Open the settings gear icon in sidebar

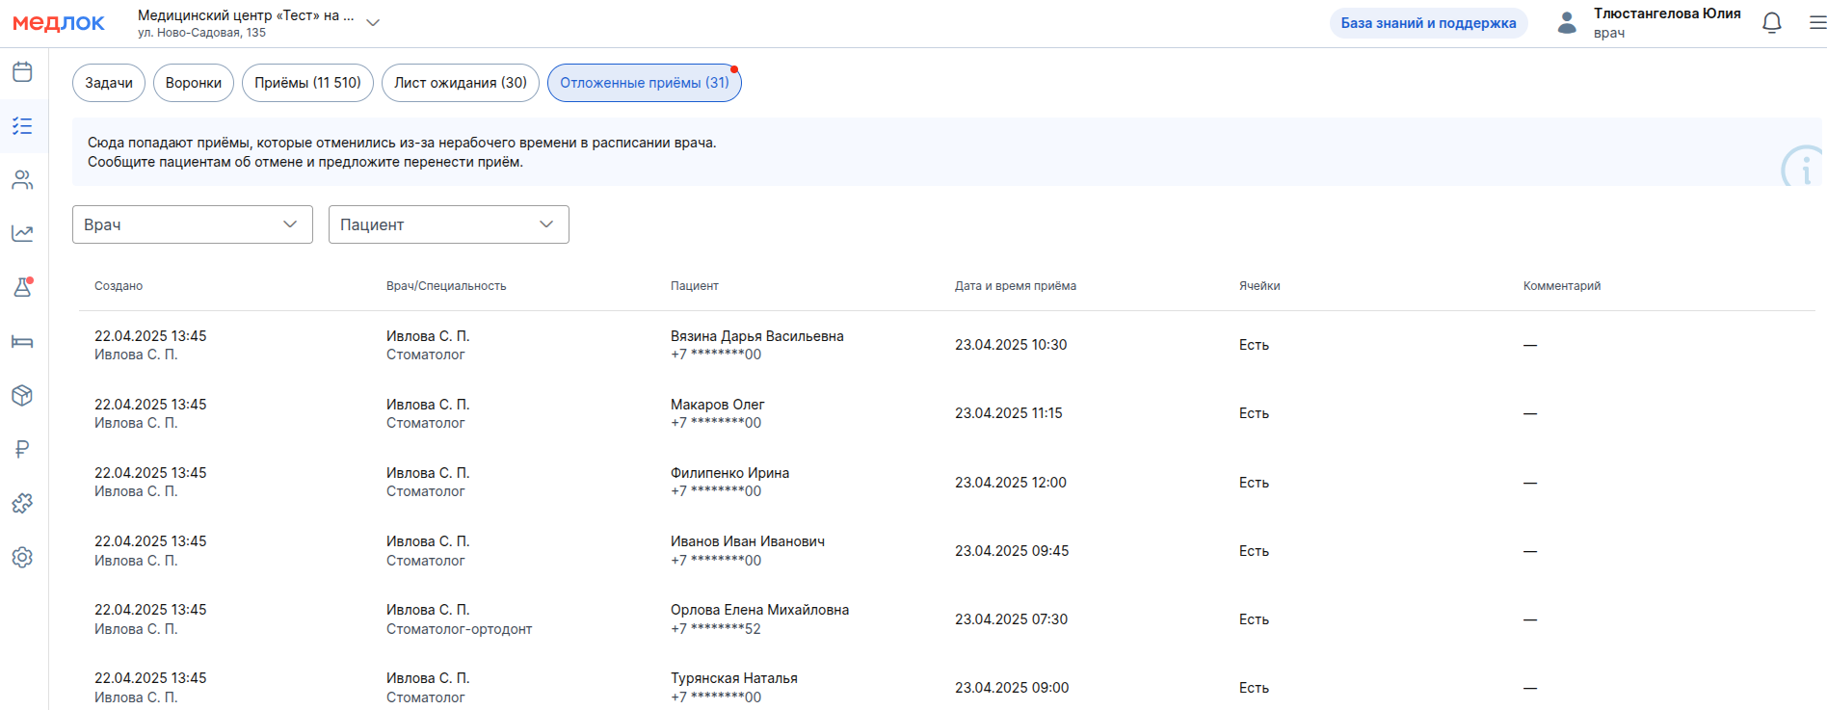(x=22, y=557)
